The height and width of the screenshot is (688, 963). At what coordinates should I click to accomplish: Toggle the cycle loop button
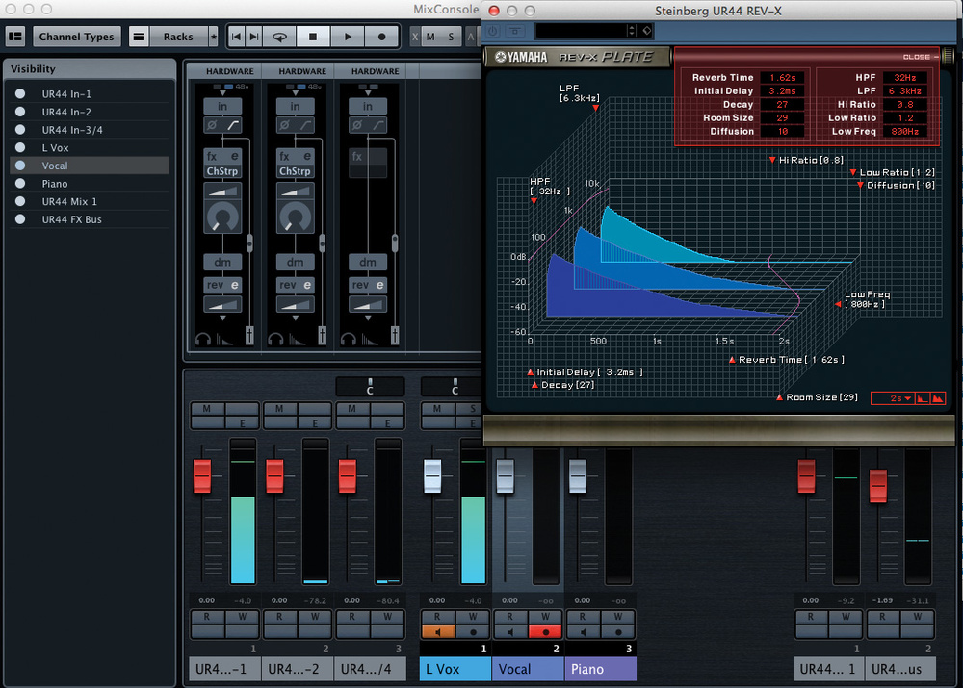[x=279, y=37]
